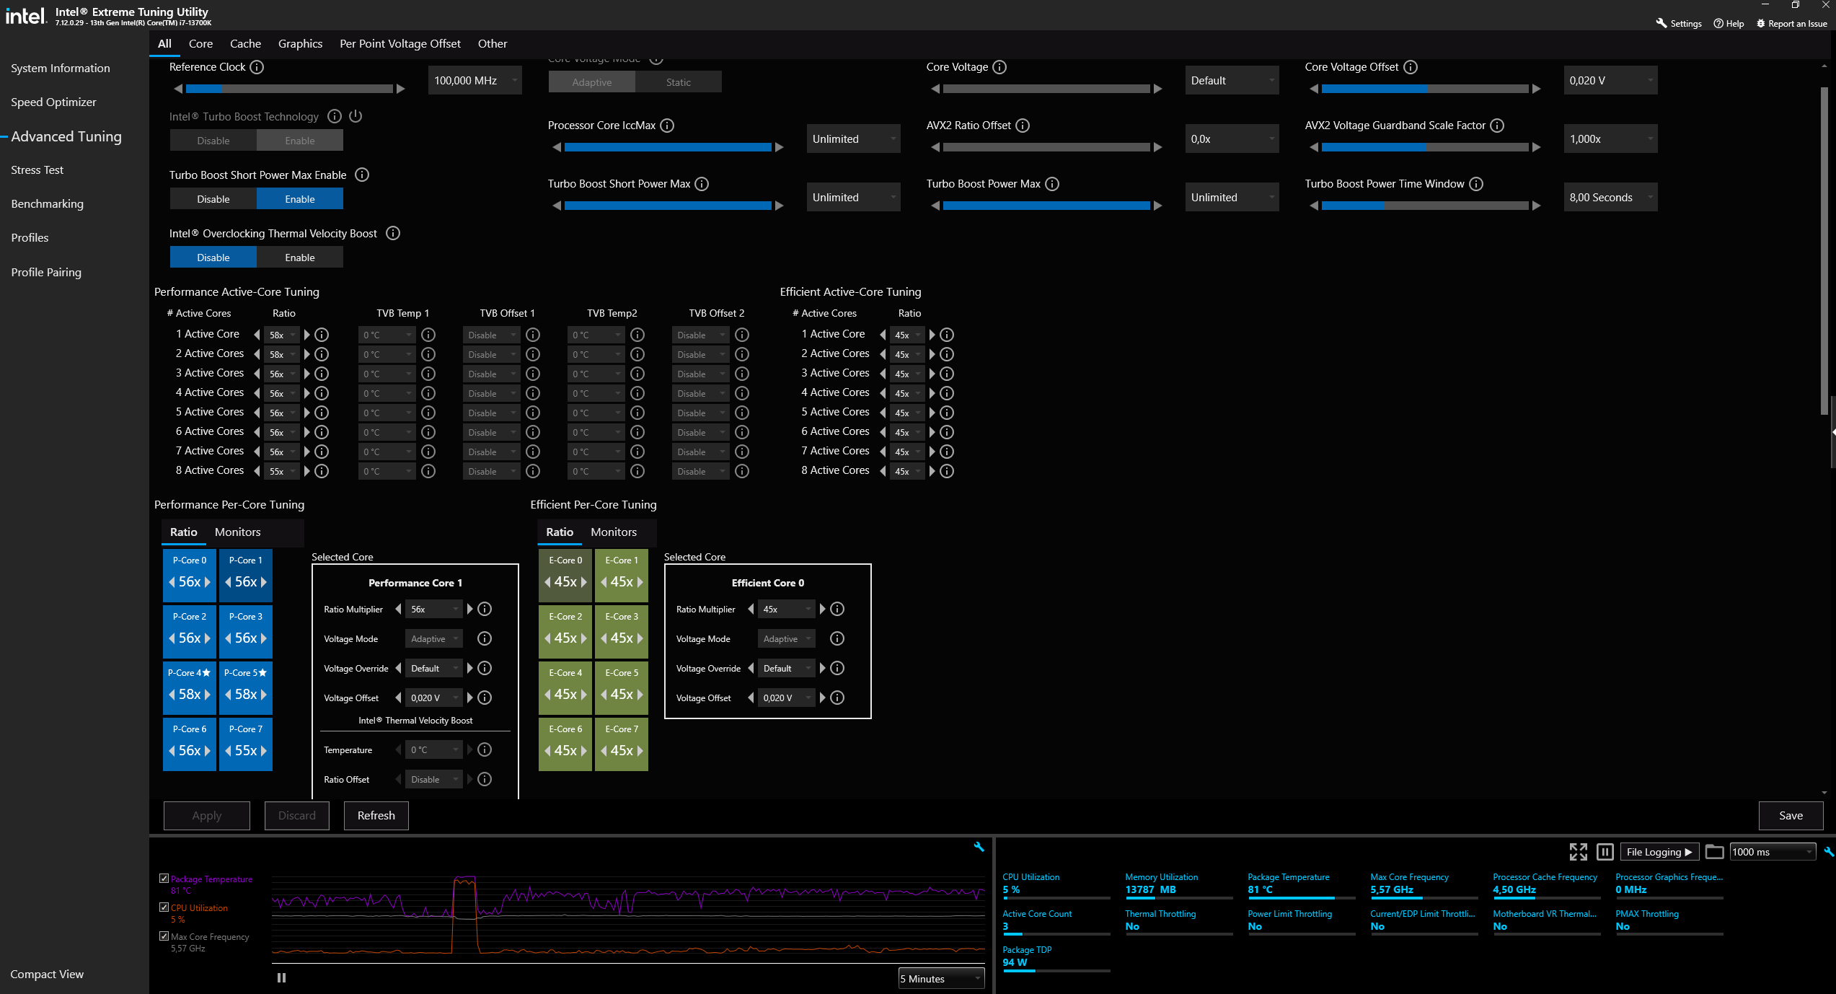
Task: Switch to the Graphics tab
Action: pyautogui.click(x=300, y=44)
